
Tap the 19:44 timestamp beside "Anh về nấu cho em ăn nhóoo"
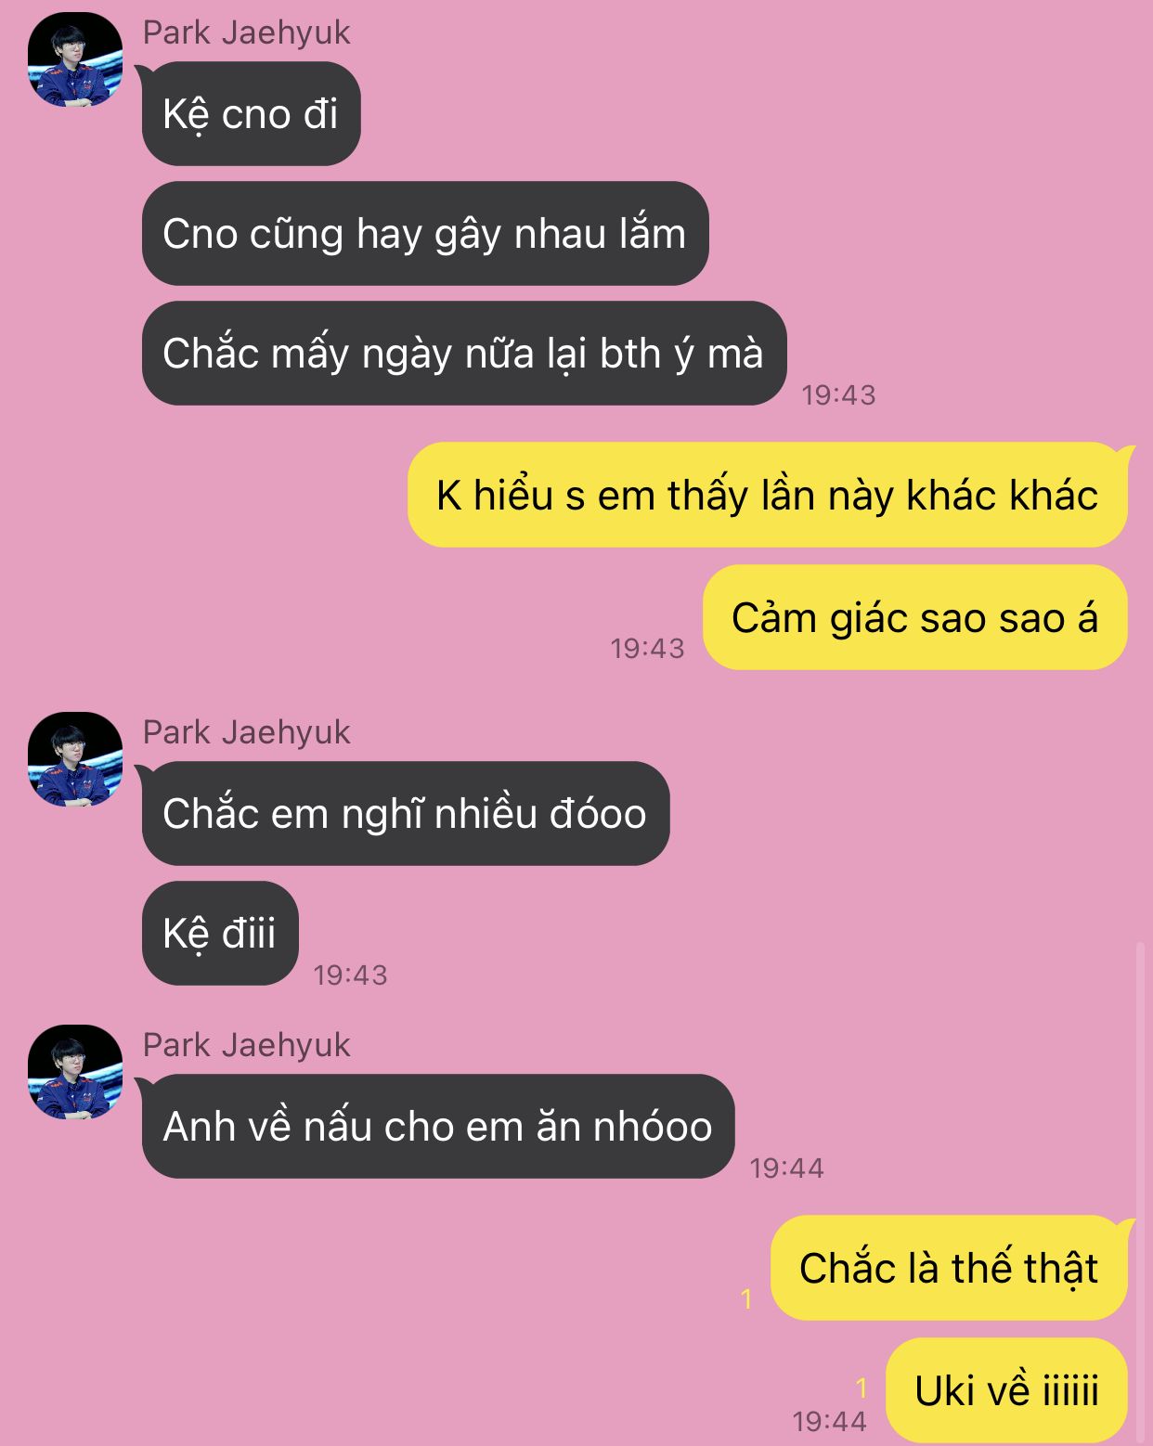(786, 1168)
